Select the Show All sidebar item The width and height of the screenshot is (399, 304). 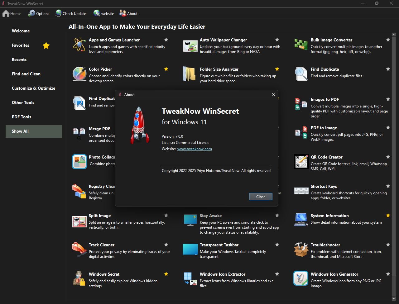34,131
